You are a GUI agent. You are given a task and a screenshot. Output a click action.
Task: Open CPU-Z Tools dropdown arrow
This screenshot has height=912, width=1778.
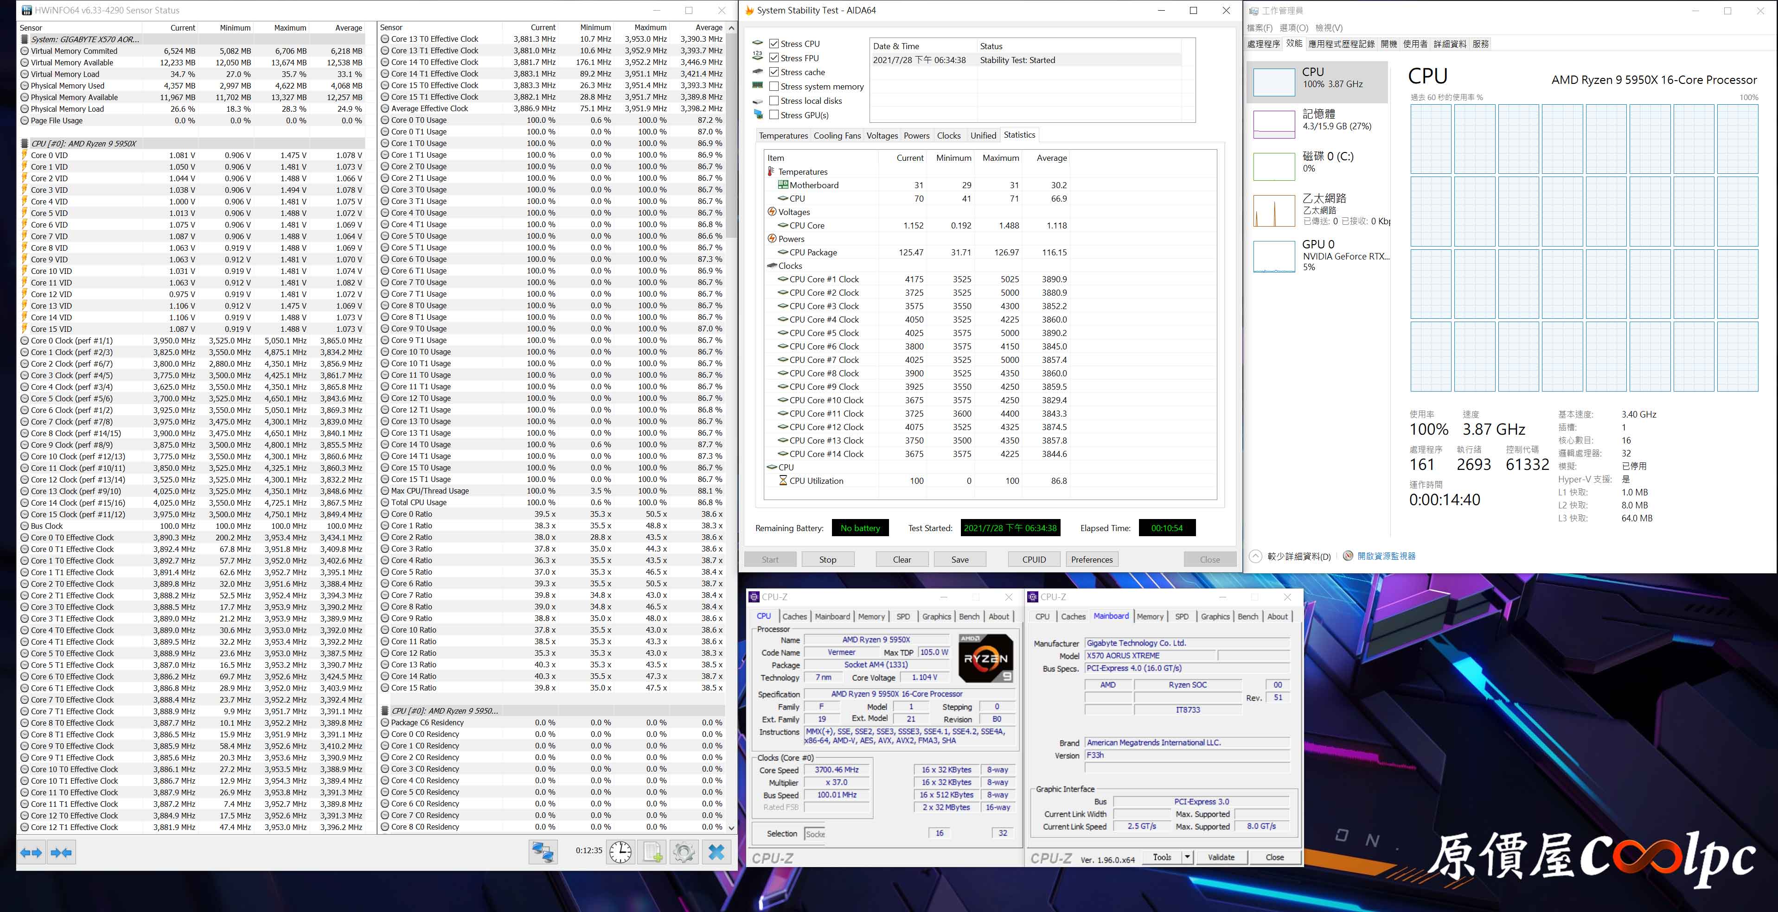click(1187, 857)
